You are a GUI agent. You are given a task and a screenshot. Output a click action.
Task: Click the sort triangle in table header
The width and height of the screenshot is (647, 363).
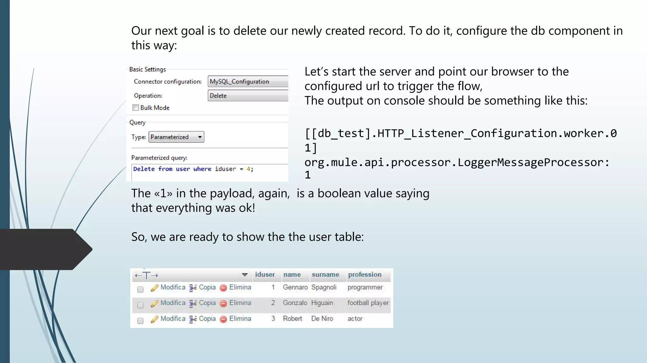point(245,275)
